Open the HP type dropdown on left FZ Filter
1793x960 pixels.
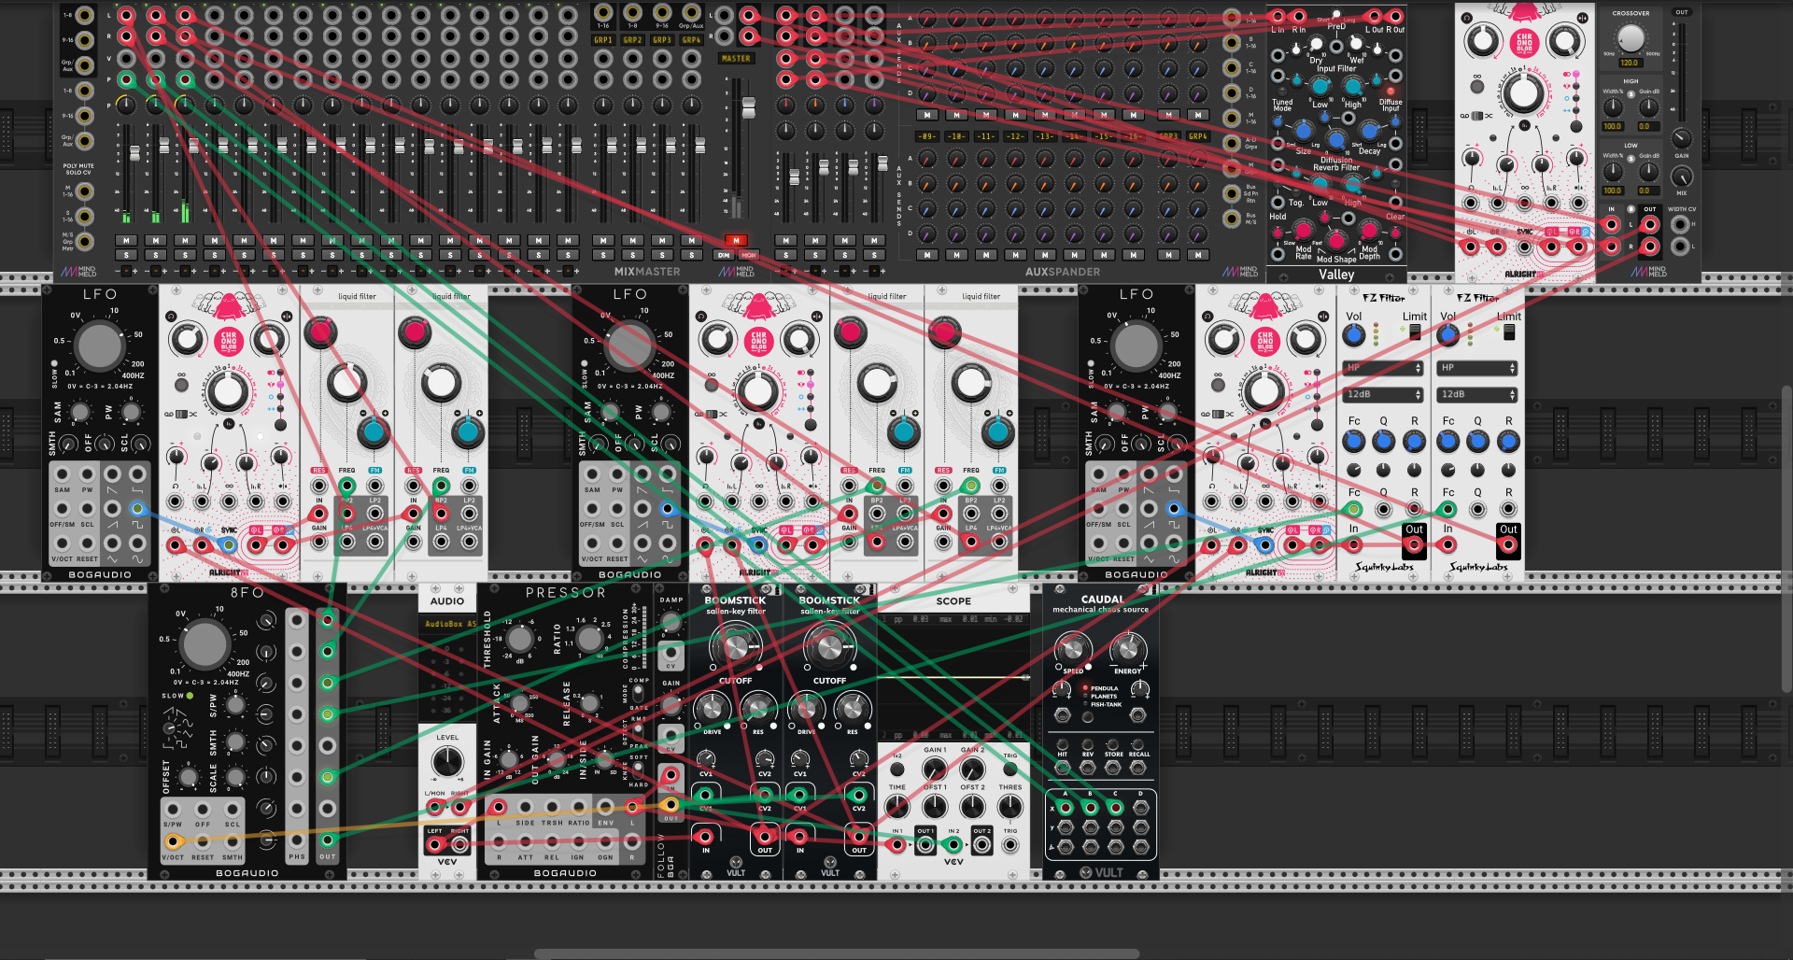1383,368
